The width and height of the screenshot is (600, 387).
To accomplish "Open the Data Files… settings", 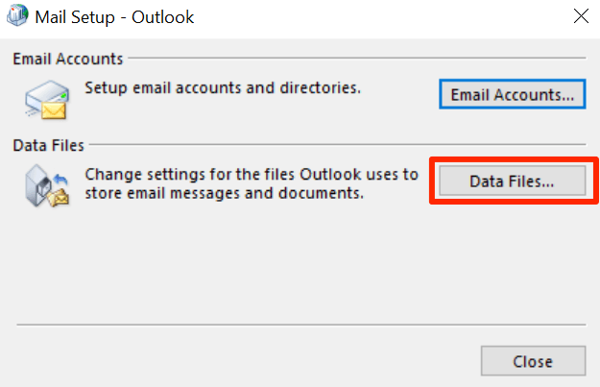I will click(x=512, y=181).
